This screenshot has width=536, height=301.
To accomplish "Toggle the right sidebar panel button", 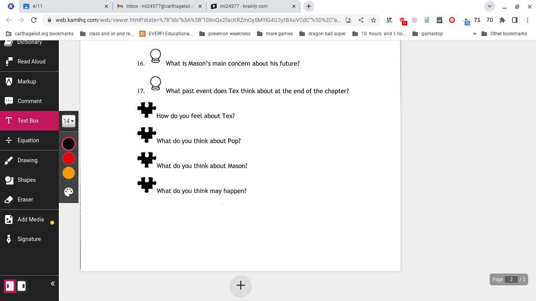I will (22, 286).
